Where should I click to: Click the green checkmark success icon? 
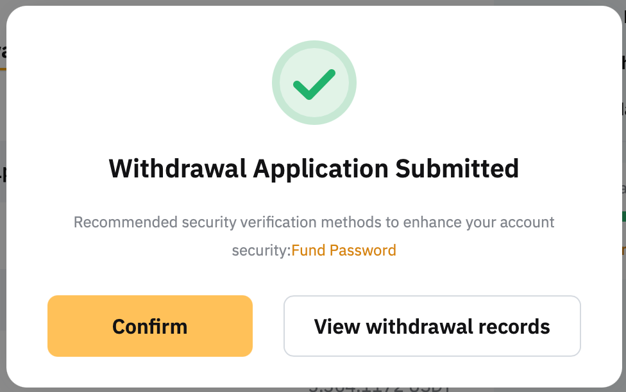314,85
